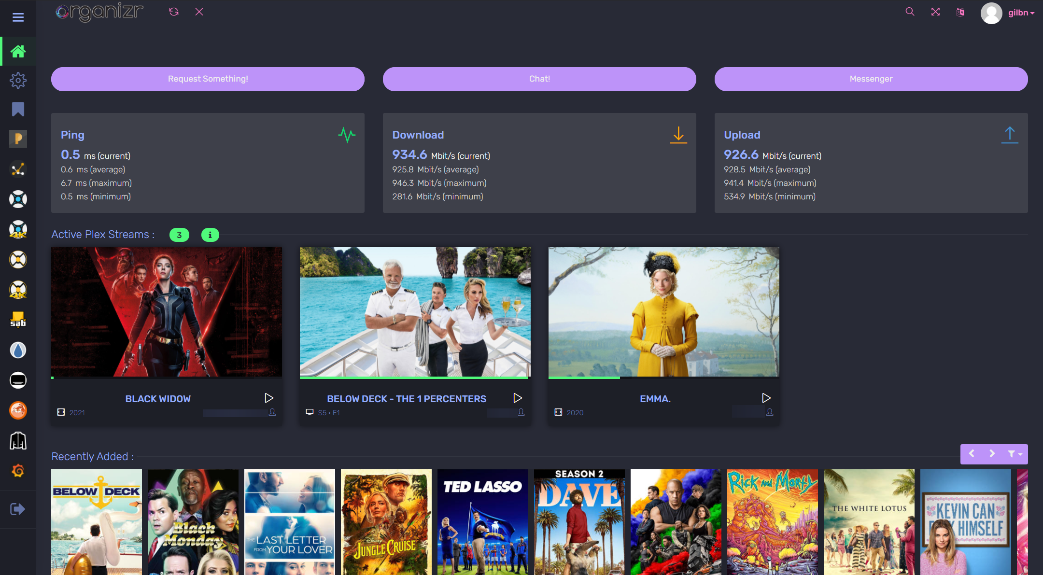Click the Organizr logo

pos(99,12)
